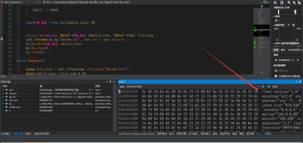
Task: Expand the fp variable row
Action: pyautogui.click(x=3, y=104)
